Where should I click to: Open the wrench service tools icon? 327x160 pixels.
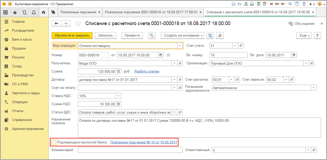pos(304,4)
